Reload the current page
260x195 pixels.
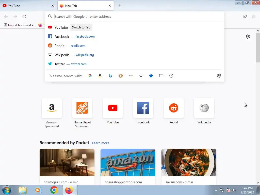click(x=24, y=17)
